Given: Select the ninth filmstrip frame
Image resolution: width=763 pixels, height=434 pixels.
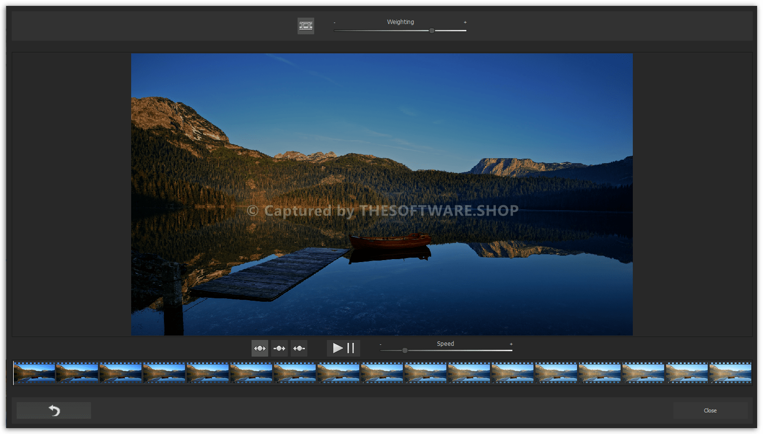Looking at the screenshot, I should pyautogui.click(x=382, y=373).
